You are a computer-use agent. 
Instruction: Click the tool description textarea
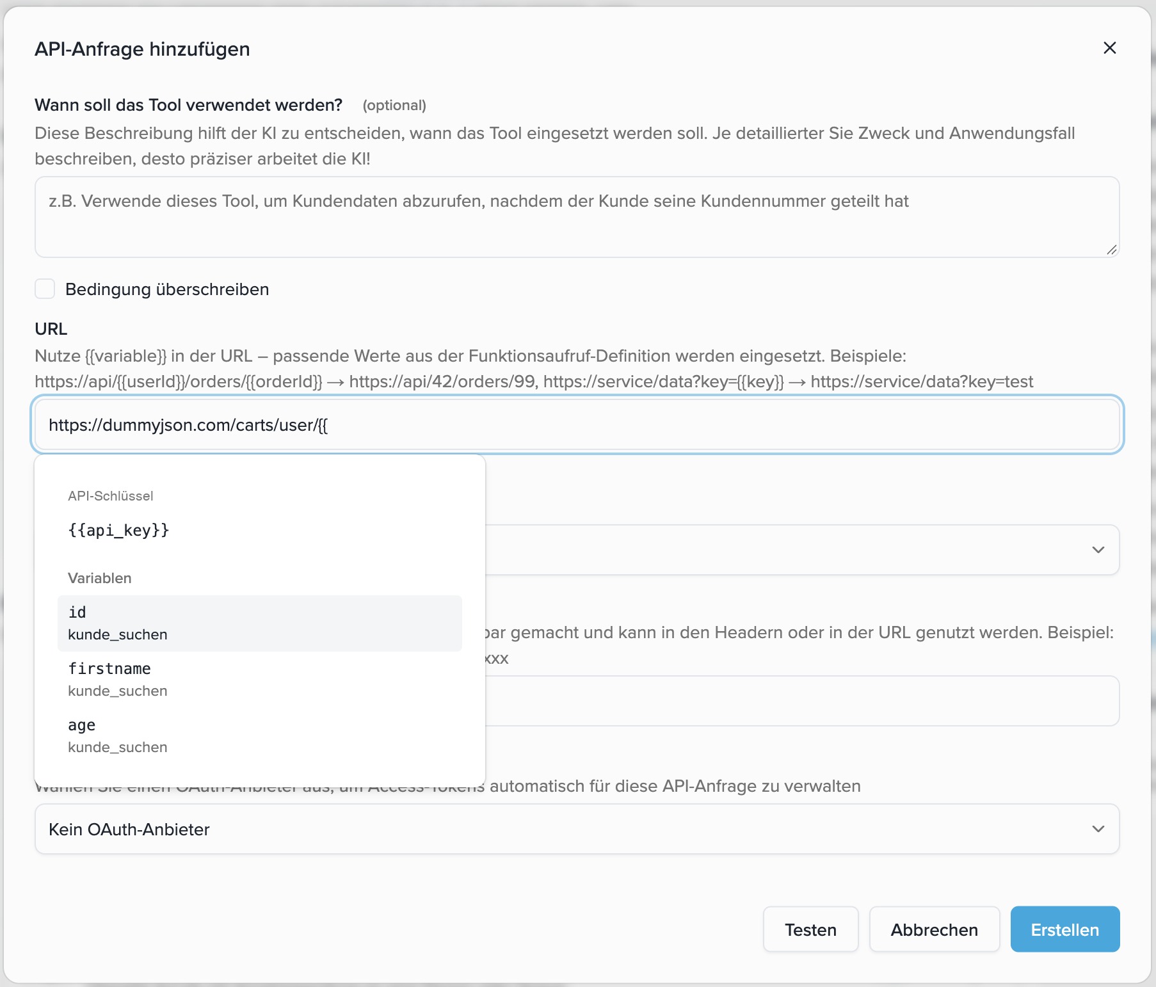click(577, 217)
